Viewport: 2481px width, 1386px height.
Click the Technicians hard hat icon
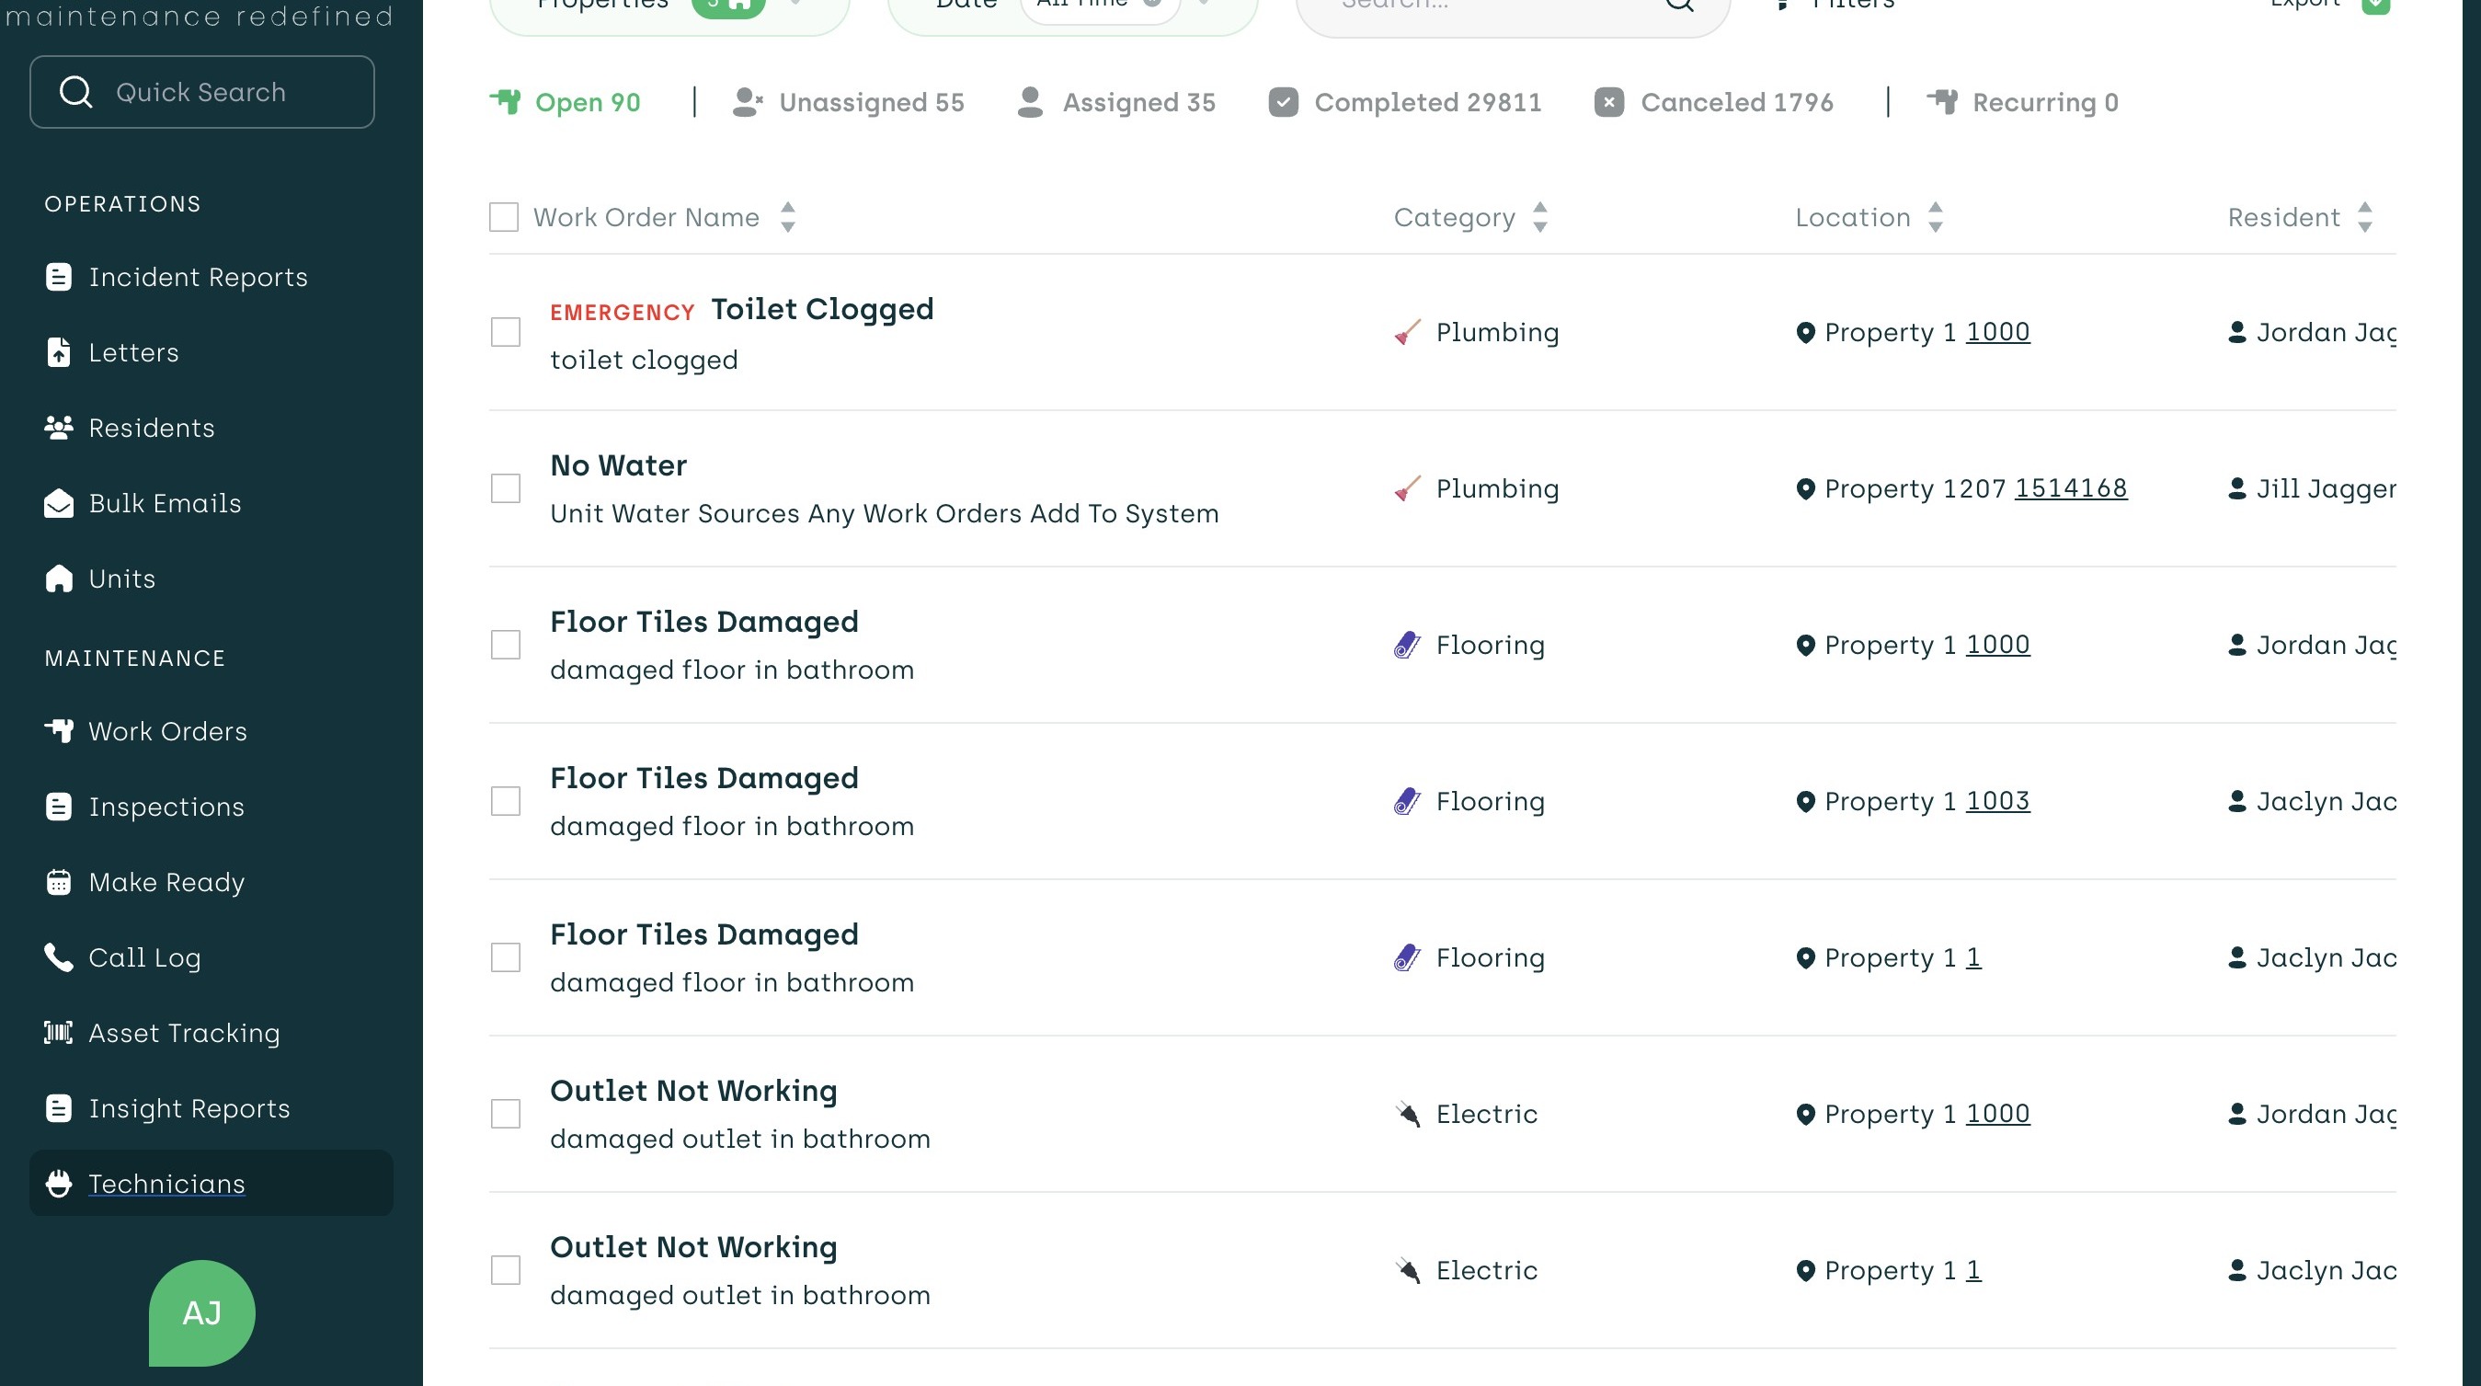pos(59,1184)
